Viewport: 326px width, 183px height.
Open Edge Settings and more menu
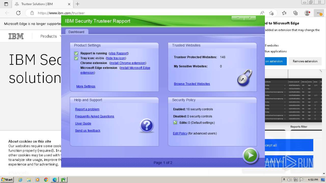[x=319, y=13]
